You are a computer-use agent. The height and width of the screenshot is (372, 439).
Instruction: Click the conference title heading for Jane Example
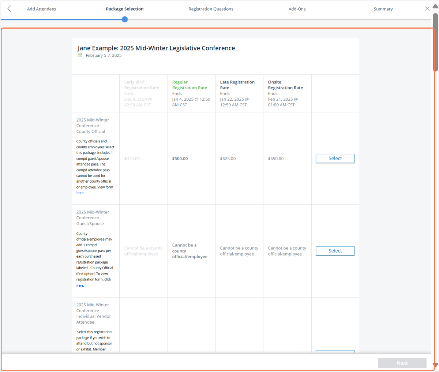tap(156, 48)
